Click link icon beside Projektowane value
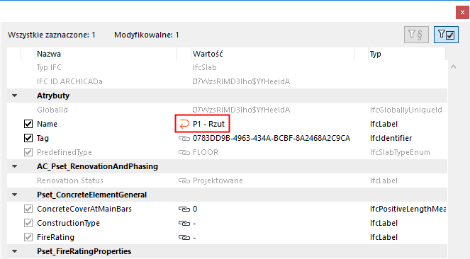This screenshot has height=259, width=470. pyautogui.click(x=184, y=180)
